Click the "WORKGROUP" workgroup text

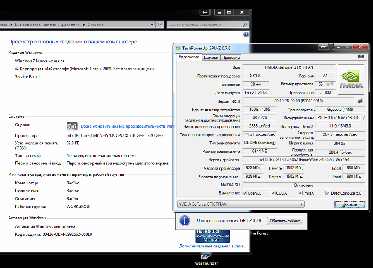(x=79, y=207)
